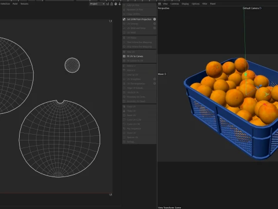Viewport: 278px width, 209px height.
Task: Click the Add UV Pins icon
Action: click(124, 5)
